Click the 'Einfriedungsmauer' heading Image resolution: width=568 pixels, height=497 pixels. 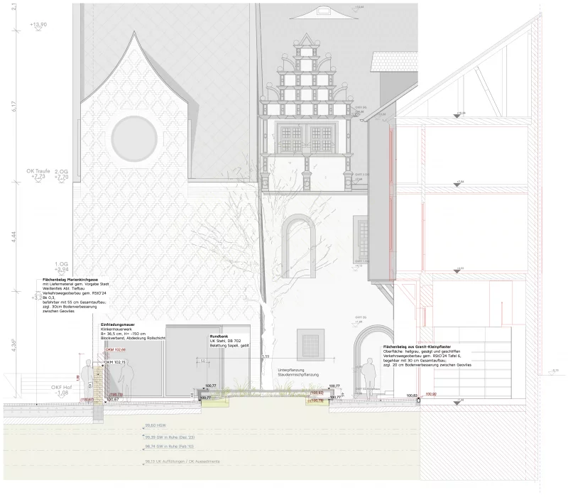[116, 325]
